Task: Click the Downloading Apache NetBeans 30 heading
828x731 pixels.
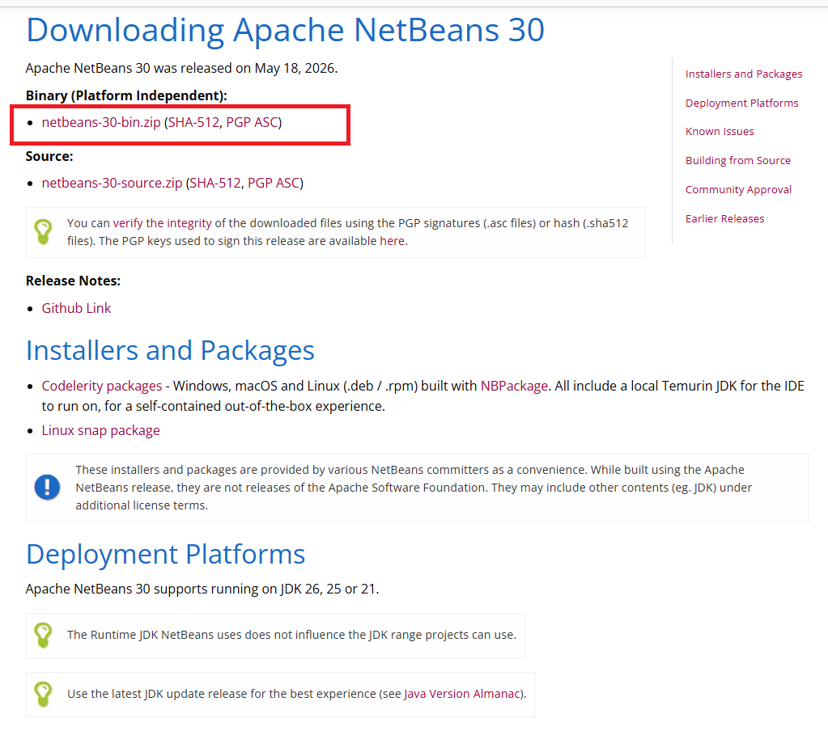Action: [x=285, y=30]
